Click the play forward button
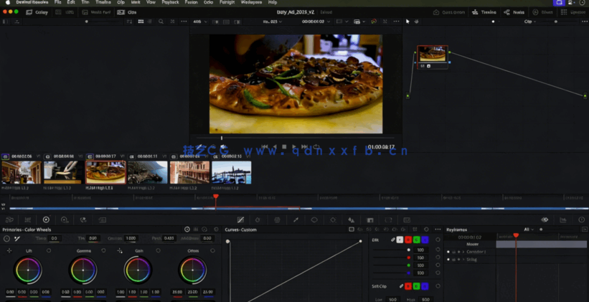The width and height of the screenshot is (589, 302). point(294,147)
